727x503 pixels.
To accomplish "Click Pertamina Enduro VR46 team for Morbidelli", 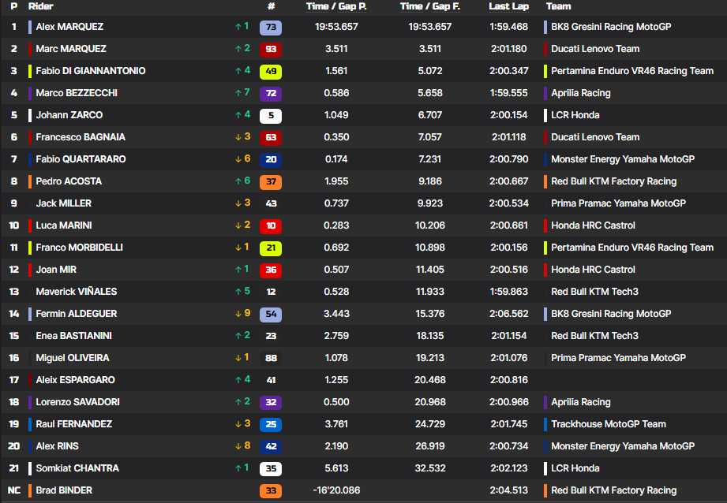I will 631,248.
